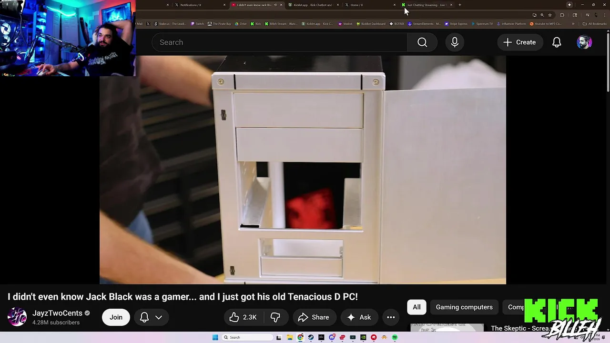The height and width of the screenshot is (343, 610).
Task: Open Chrome extensions puzzle icon
Action: (562, 15)
